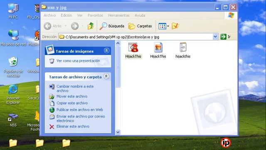Click the forward navigation arrow
Screen dimensions: 266x150
pos(75,26)
